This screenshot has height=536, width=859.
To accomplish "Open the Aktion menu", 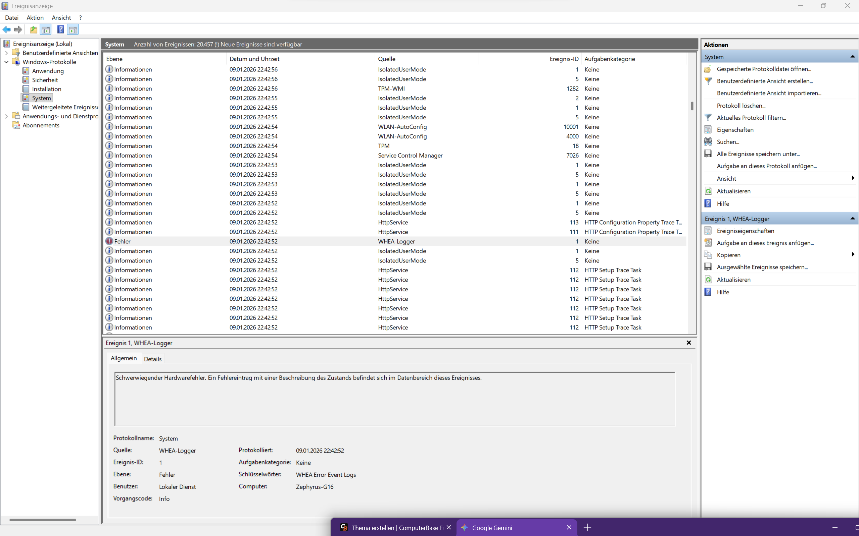I will coord(35,18).
